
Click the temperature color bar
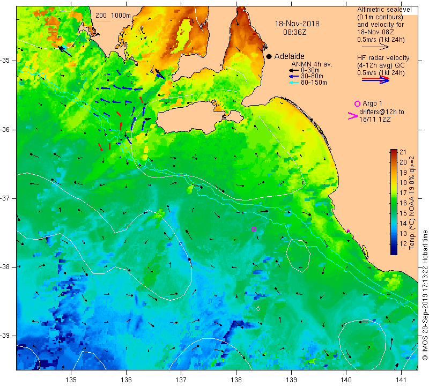[394, 202]
